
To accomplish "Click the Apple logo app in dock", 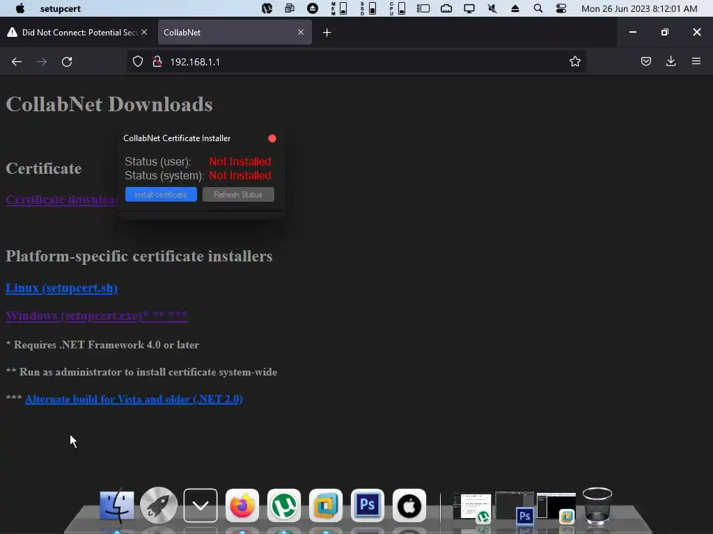I will point(409,505).
